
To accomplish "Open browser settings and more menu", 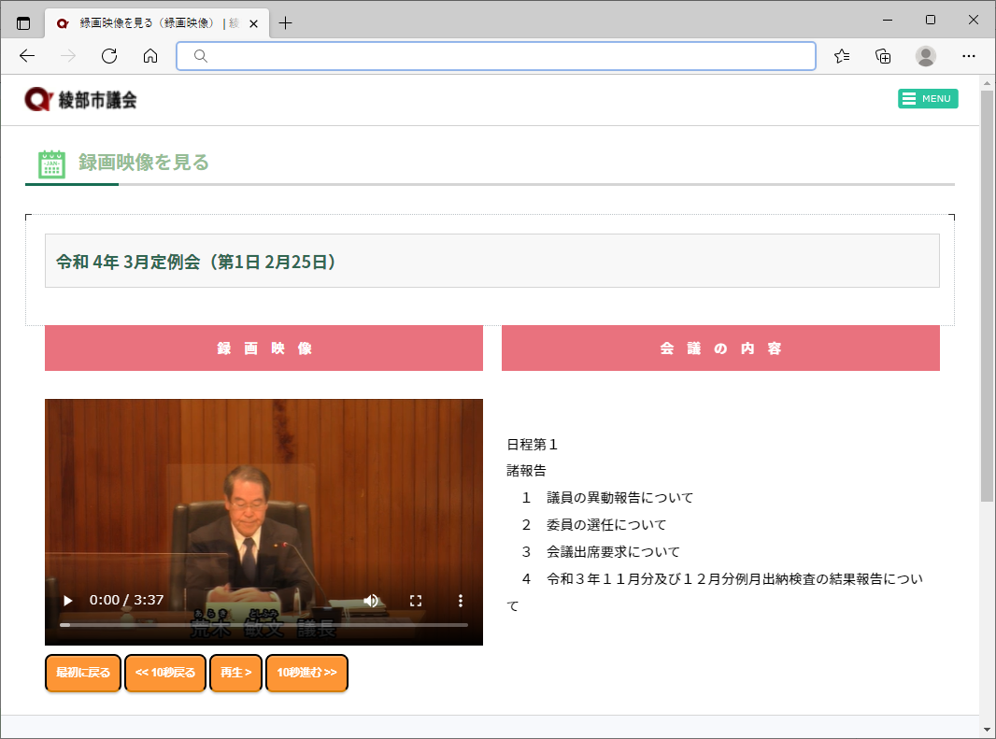I will pos(968,56).
